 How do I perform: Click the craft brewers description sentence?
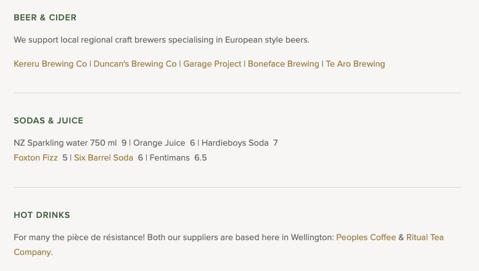pos(162,40)
